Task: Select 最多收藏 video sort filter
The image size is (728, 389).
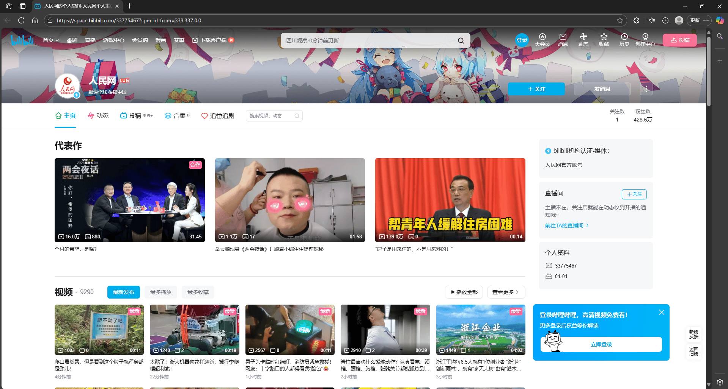Action: pos(198,292)
